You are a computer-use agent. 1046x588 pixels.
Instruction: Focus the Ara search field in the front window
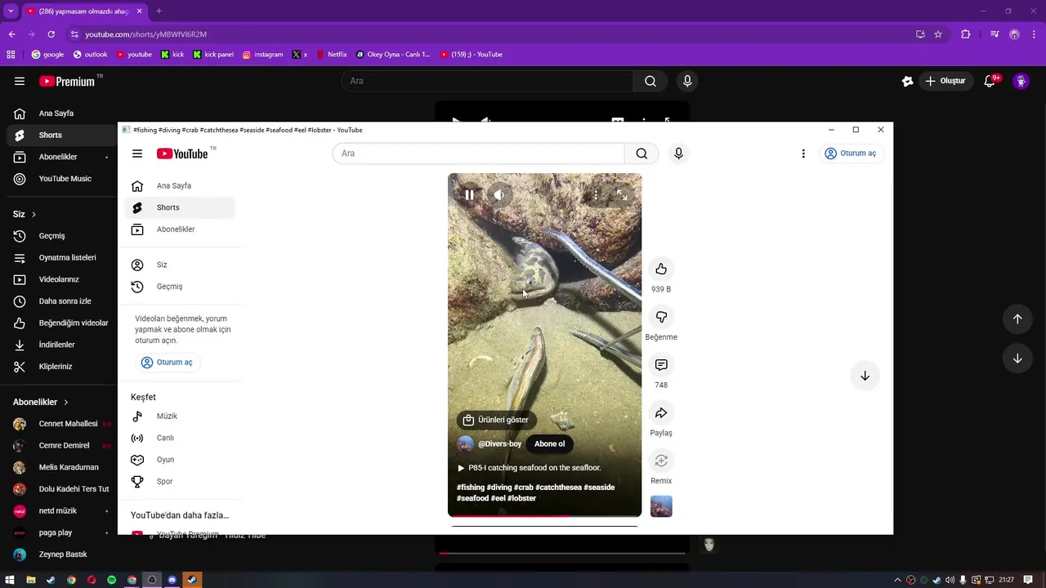click(x=478, y=154)
